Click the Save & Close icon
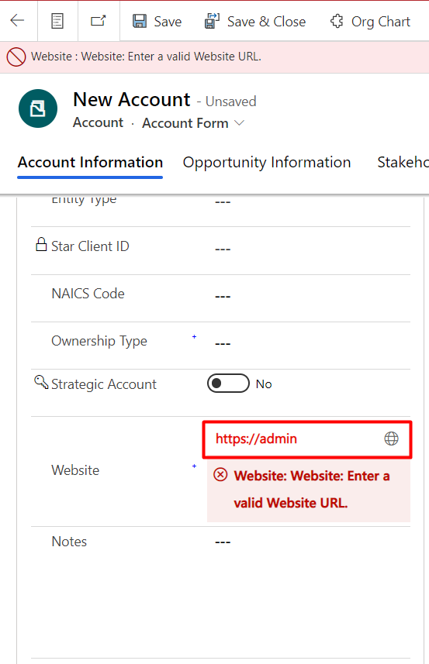The height and width of the screenshot is (664, 429). 212,21
